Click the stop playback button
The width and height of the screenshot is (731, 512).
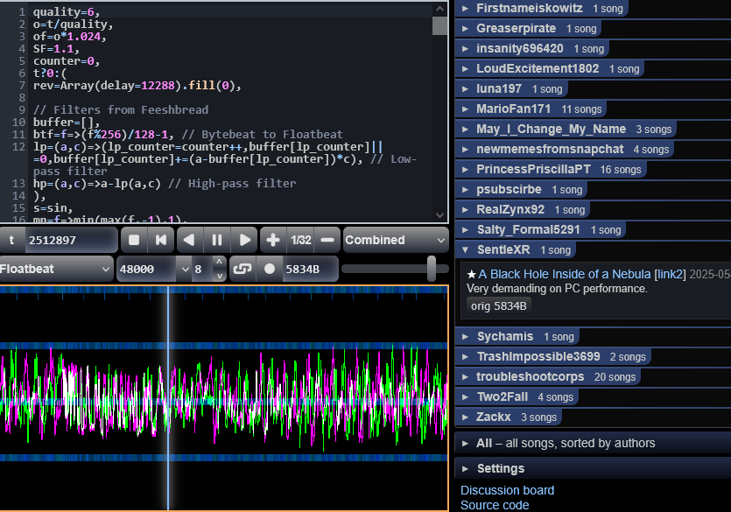point(134,240)
